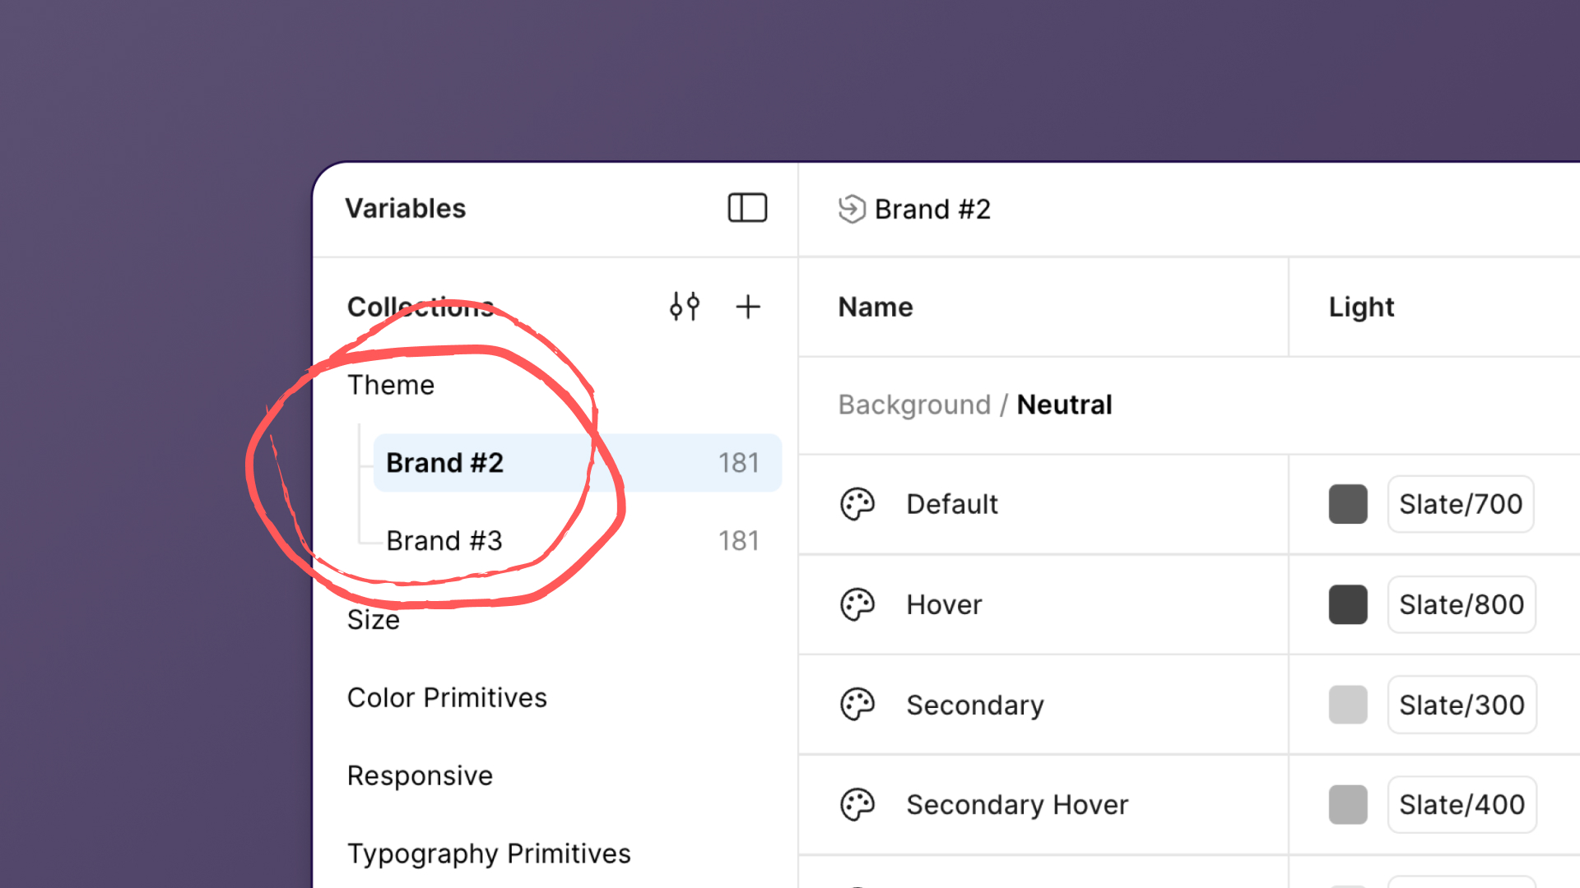Click the Background / Neutral group heading

pos(975,405)
